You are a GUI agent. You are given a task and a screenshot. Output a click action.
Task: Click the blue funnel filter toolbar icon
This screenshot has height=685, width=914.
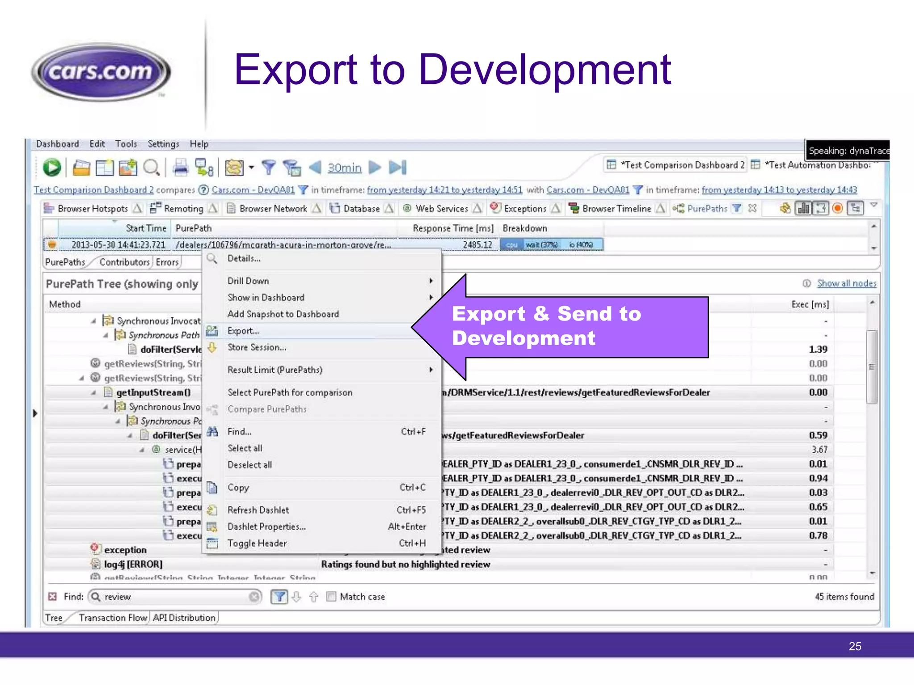pos(268,168)
